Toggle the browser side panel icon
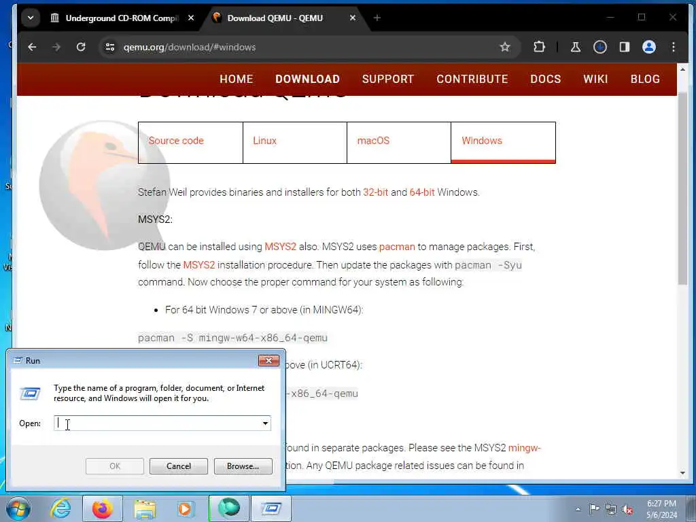Screen dimensions: 696x522 tap(625, 47)
